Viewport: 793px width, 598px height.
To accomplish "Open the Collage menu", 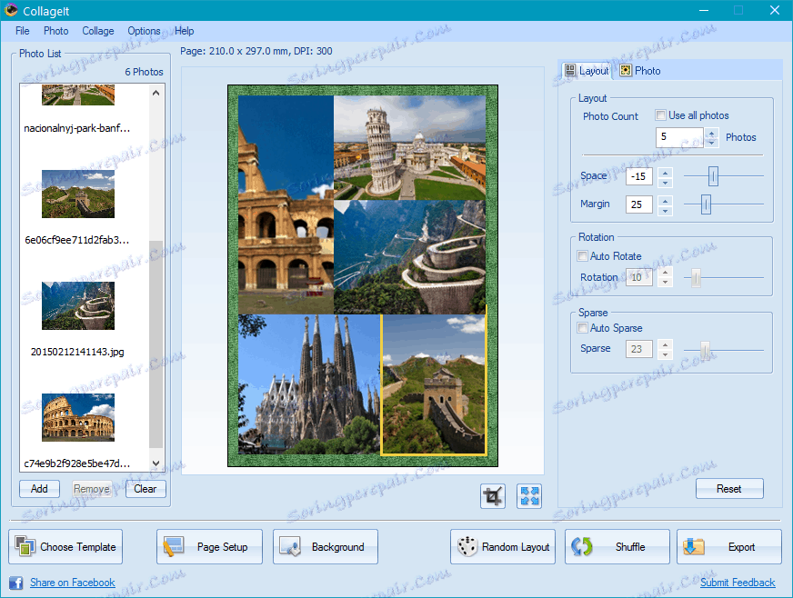I will (x=98, y=31).
